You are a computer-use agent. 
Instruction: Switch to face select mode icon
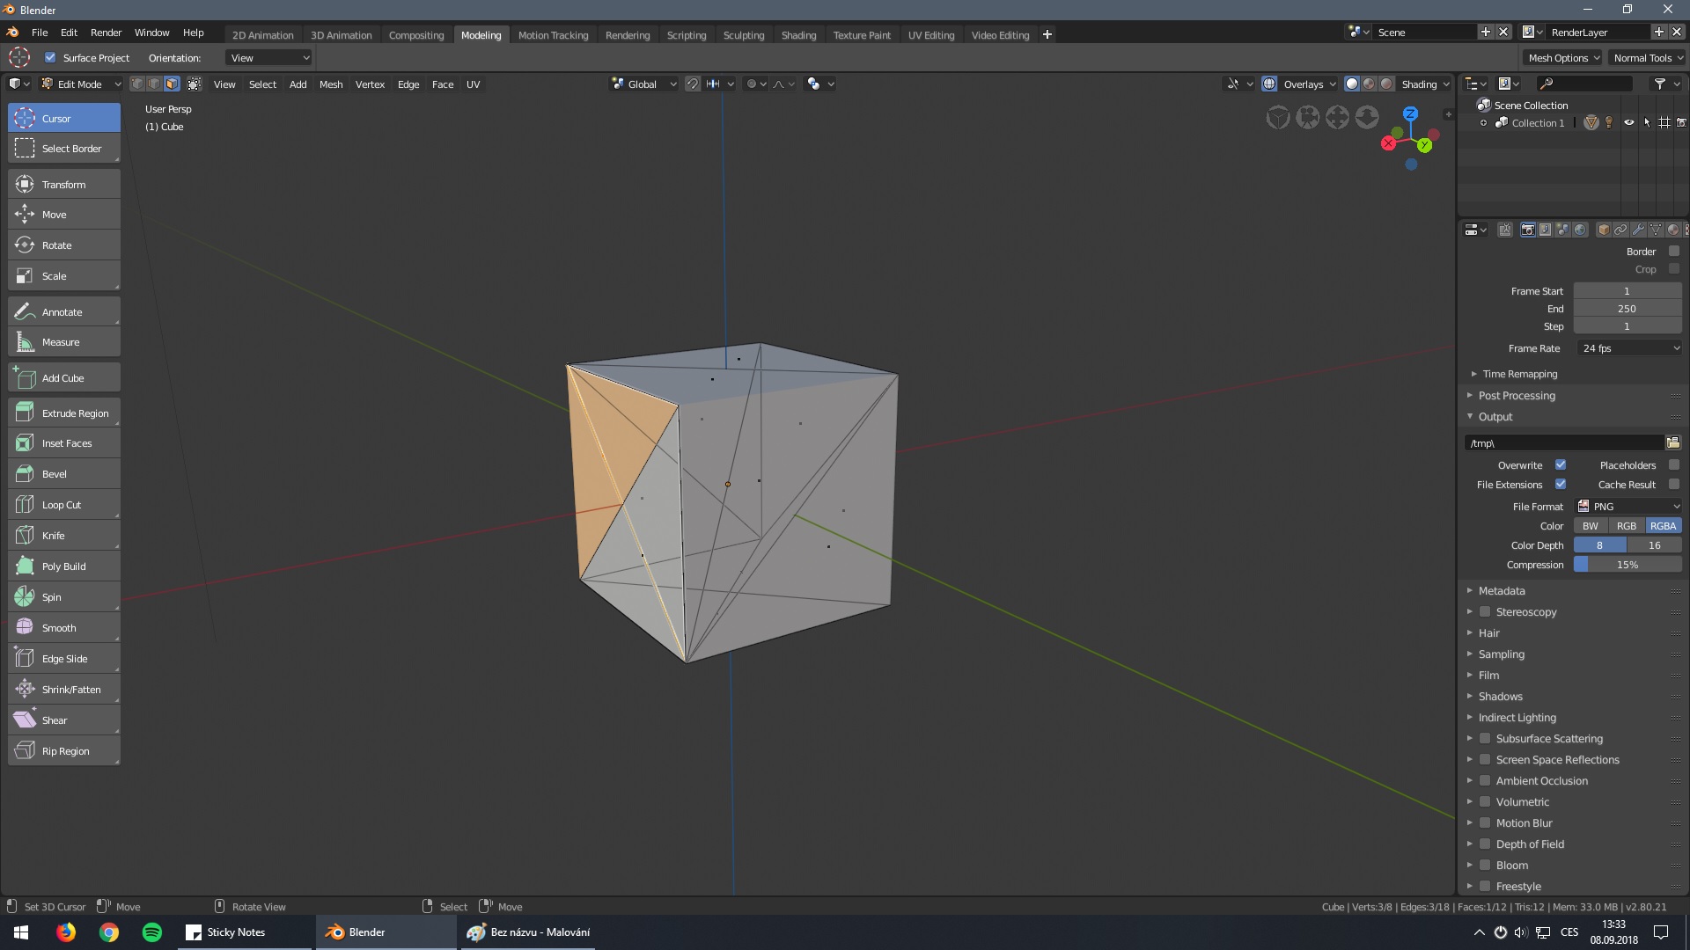(172, 84)
